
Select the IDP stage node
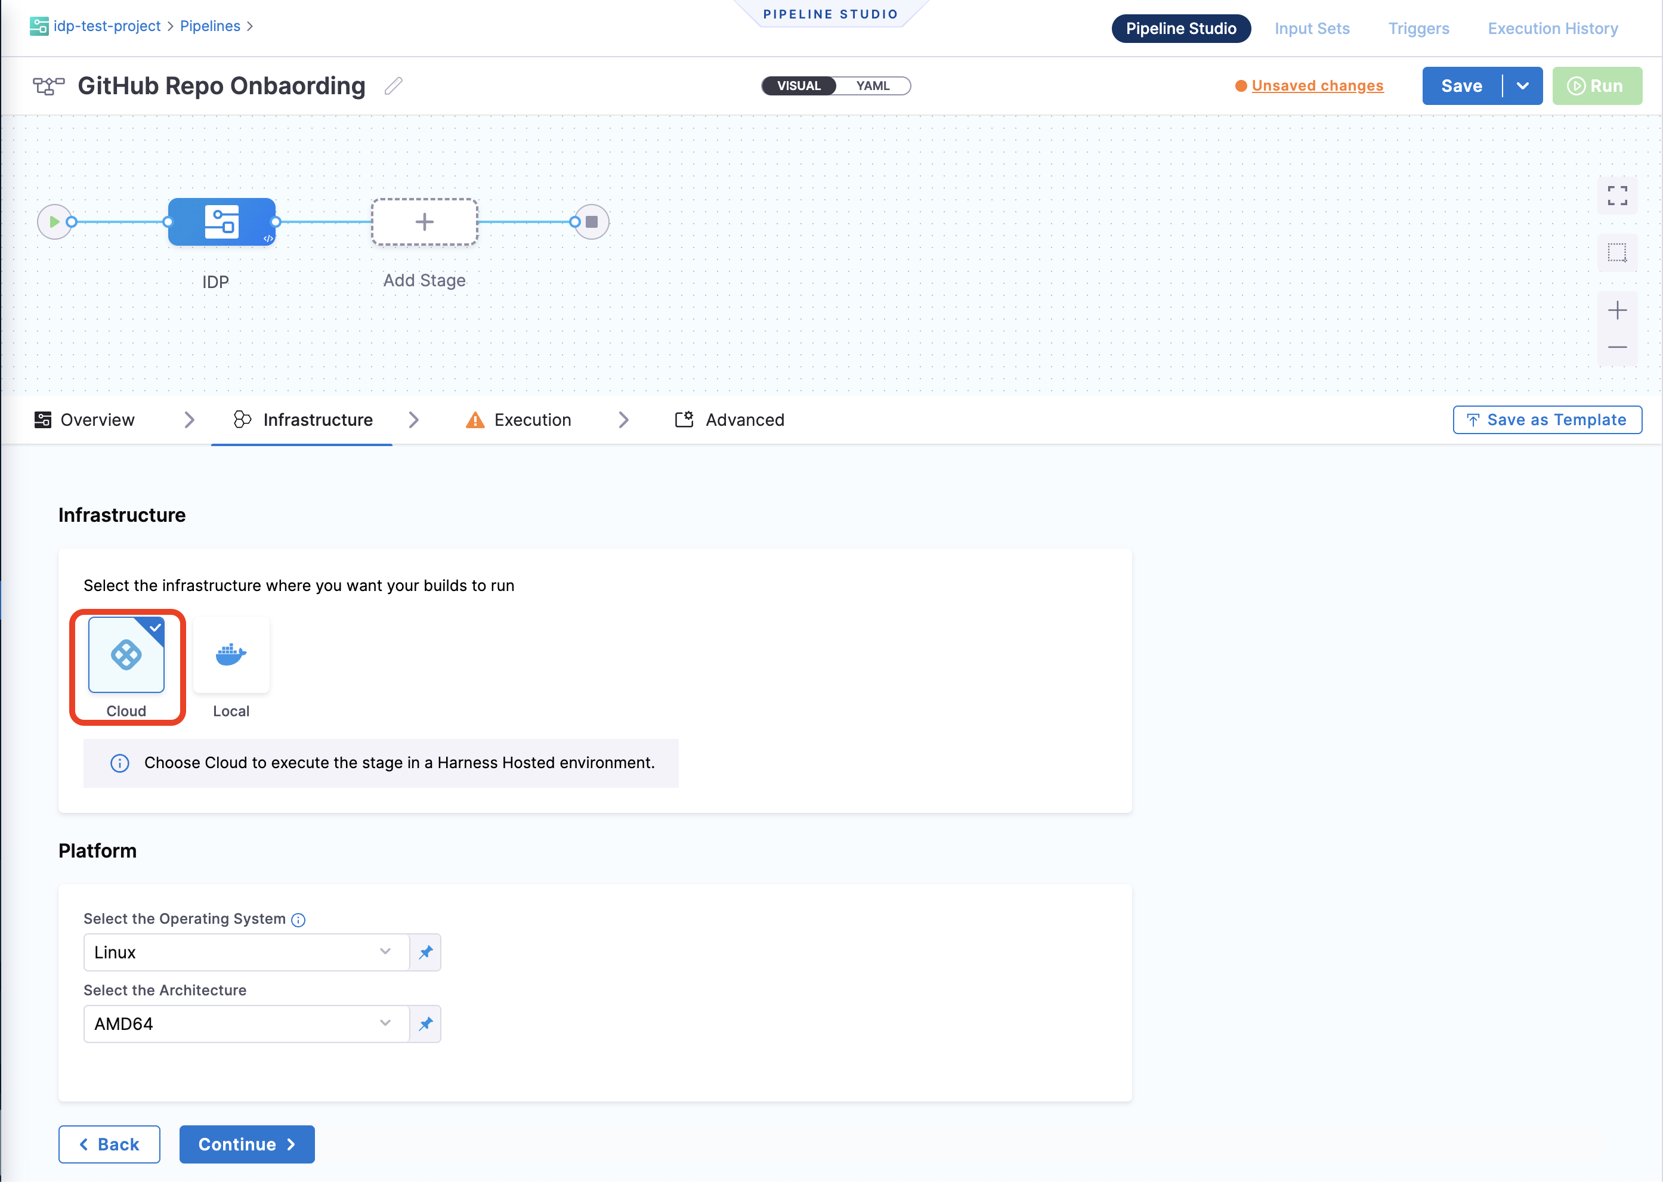221,222
